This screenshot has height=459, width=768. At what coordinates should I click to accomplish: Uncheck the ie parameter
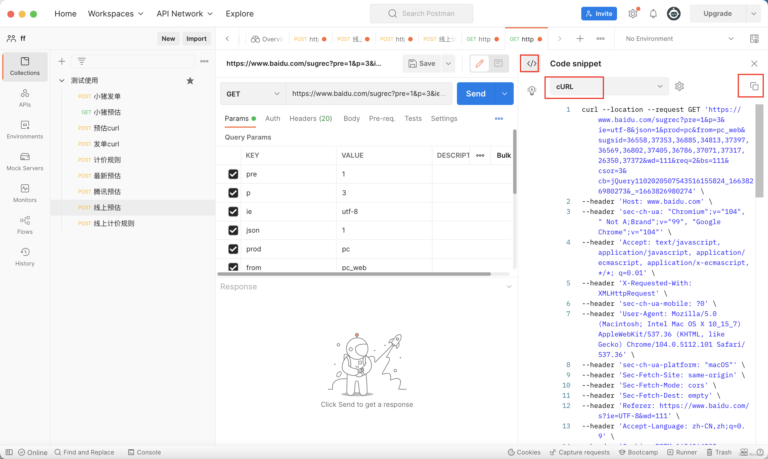(x=233, y=212)
